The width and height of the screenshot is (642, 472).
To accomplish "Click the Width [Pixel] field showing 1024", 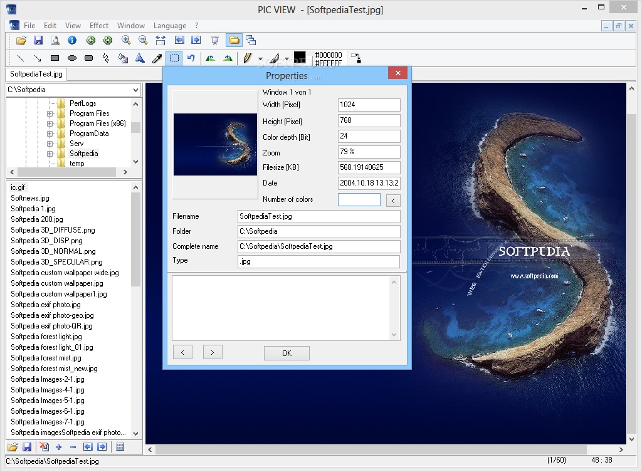I will pyautogui.click(x=369, y=105).
